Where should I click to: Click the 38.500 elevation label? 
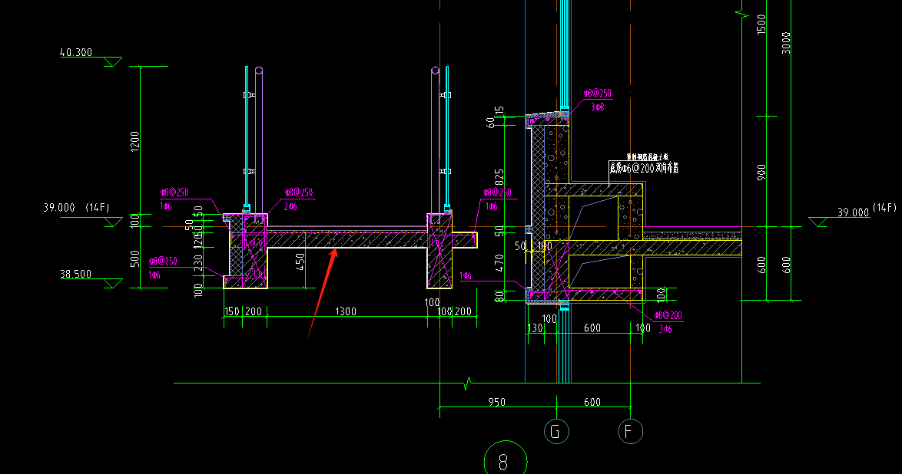point(76,274)
